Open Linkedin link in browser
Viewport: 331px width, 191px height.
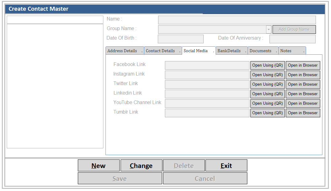303,94
